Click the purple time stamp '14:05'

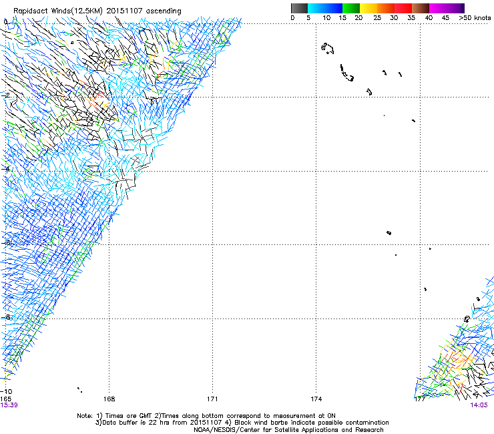pos(479,405)
